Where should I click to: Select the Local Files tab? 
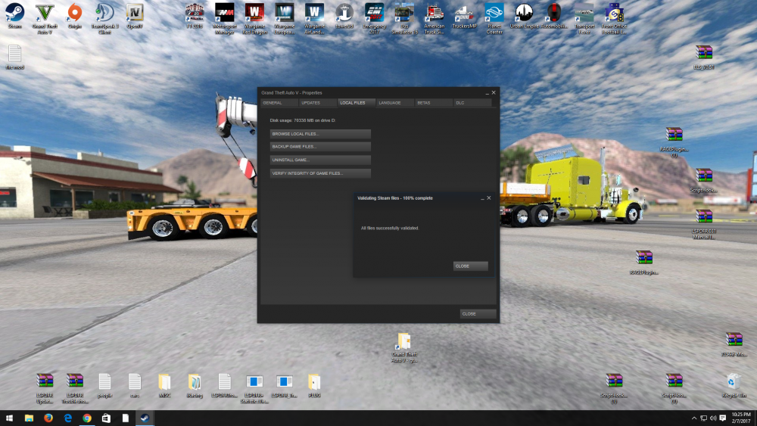pyautogui.click(x=357, y=103)
